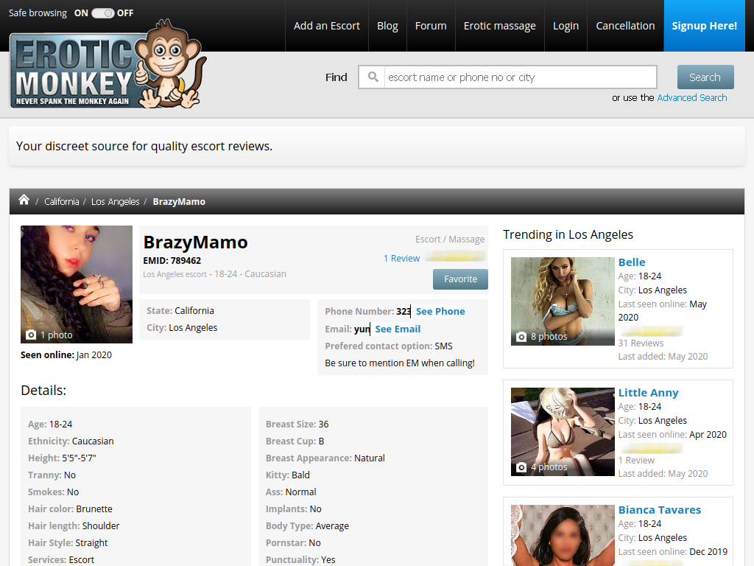Click the home icon in breadcrumb
Screen dimensions: 754x566
coord(24,200)
